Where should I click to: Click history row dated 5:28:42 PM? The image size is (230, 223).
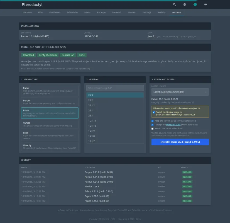pos(115,172)
